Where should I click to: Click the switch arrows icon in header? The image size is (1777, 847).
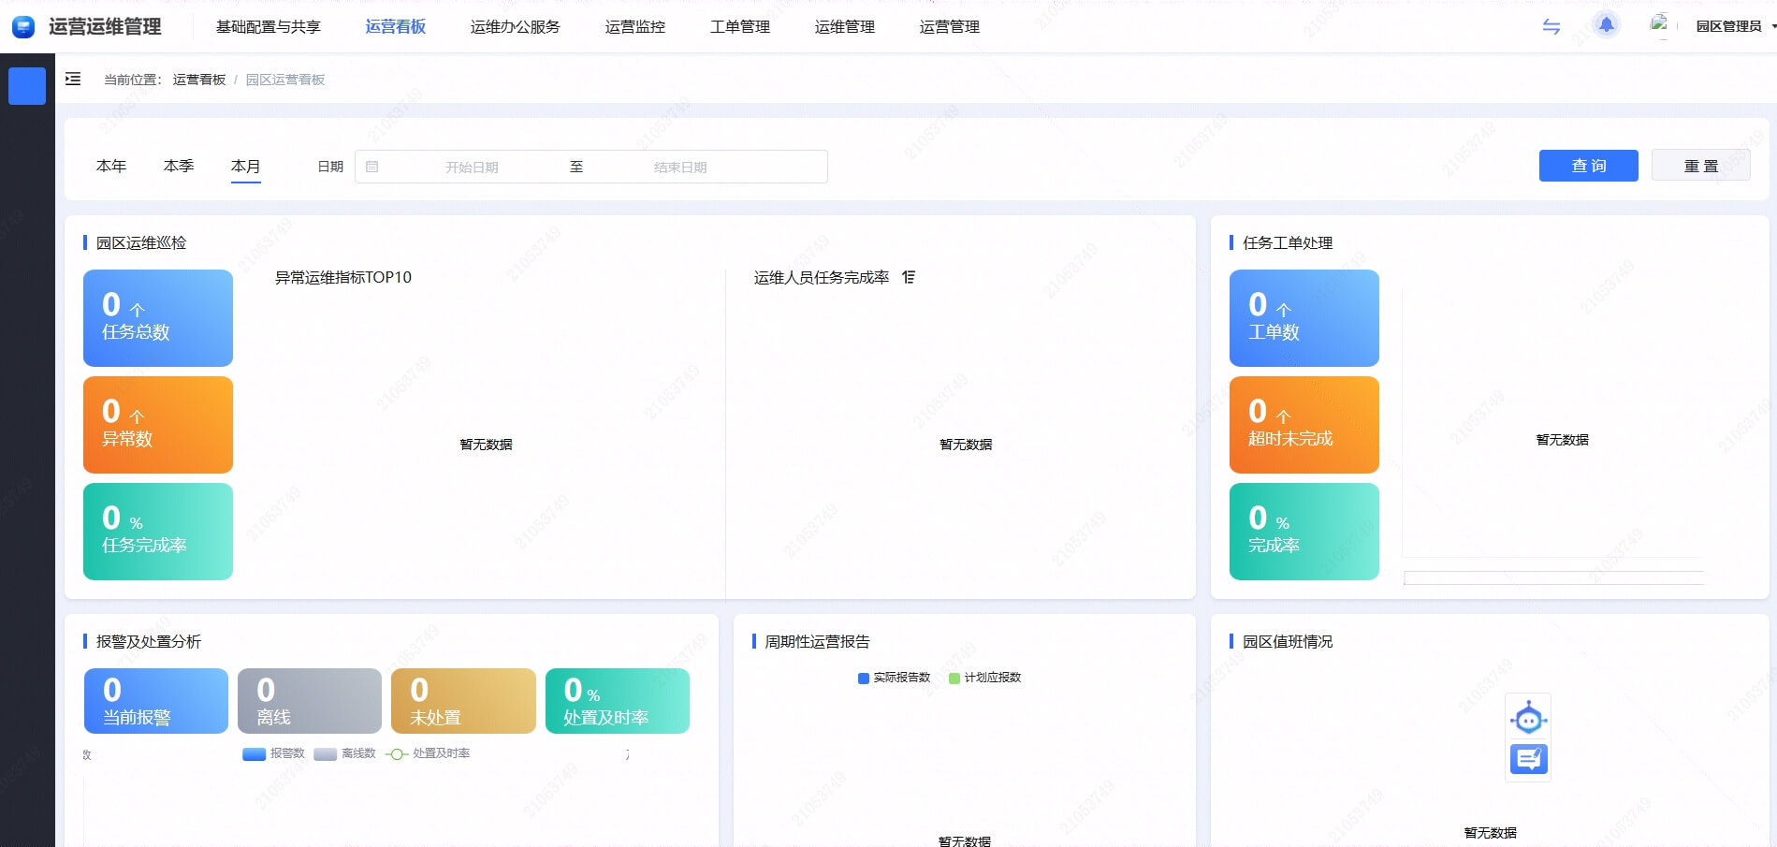(x=1551, y=27)
